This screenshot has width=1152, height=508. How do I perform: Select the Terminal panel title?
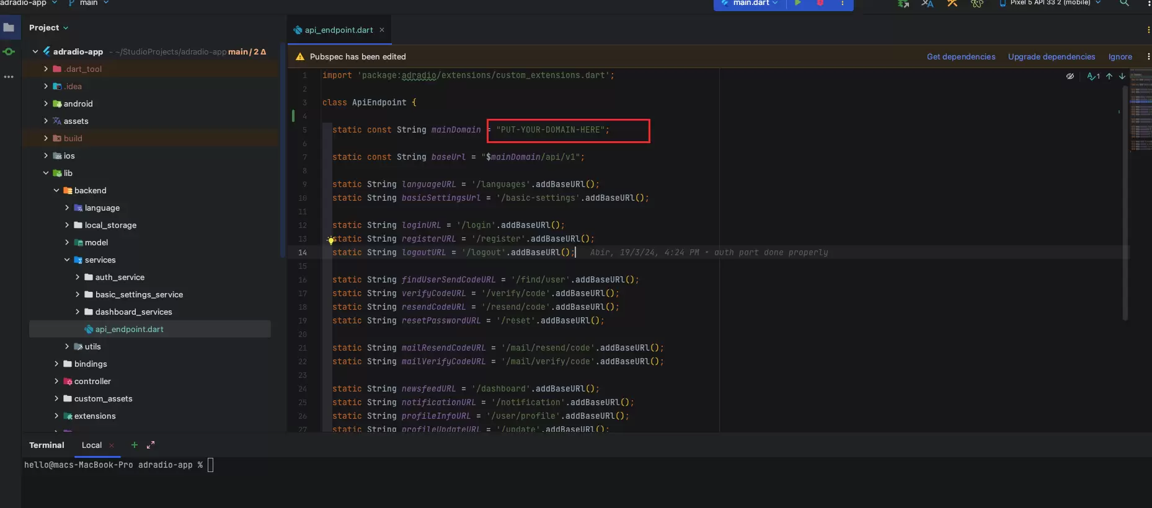47,445
